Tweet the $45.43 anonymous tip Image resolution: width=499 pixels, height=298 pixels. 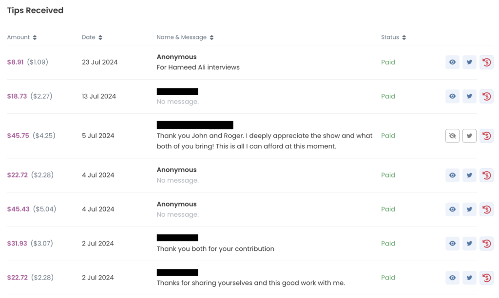click(469, 209)
